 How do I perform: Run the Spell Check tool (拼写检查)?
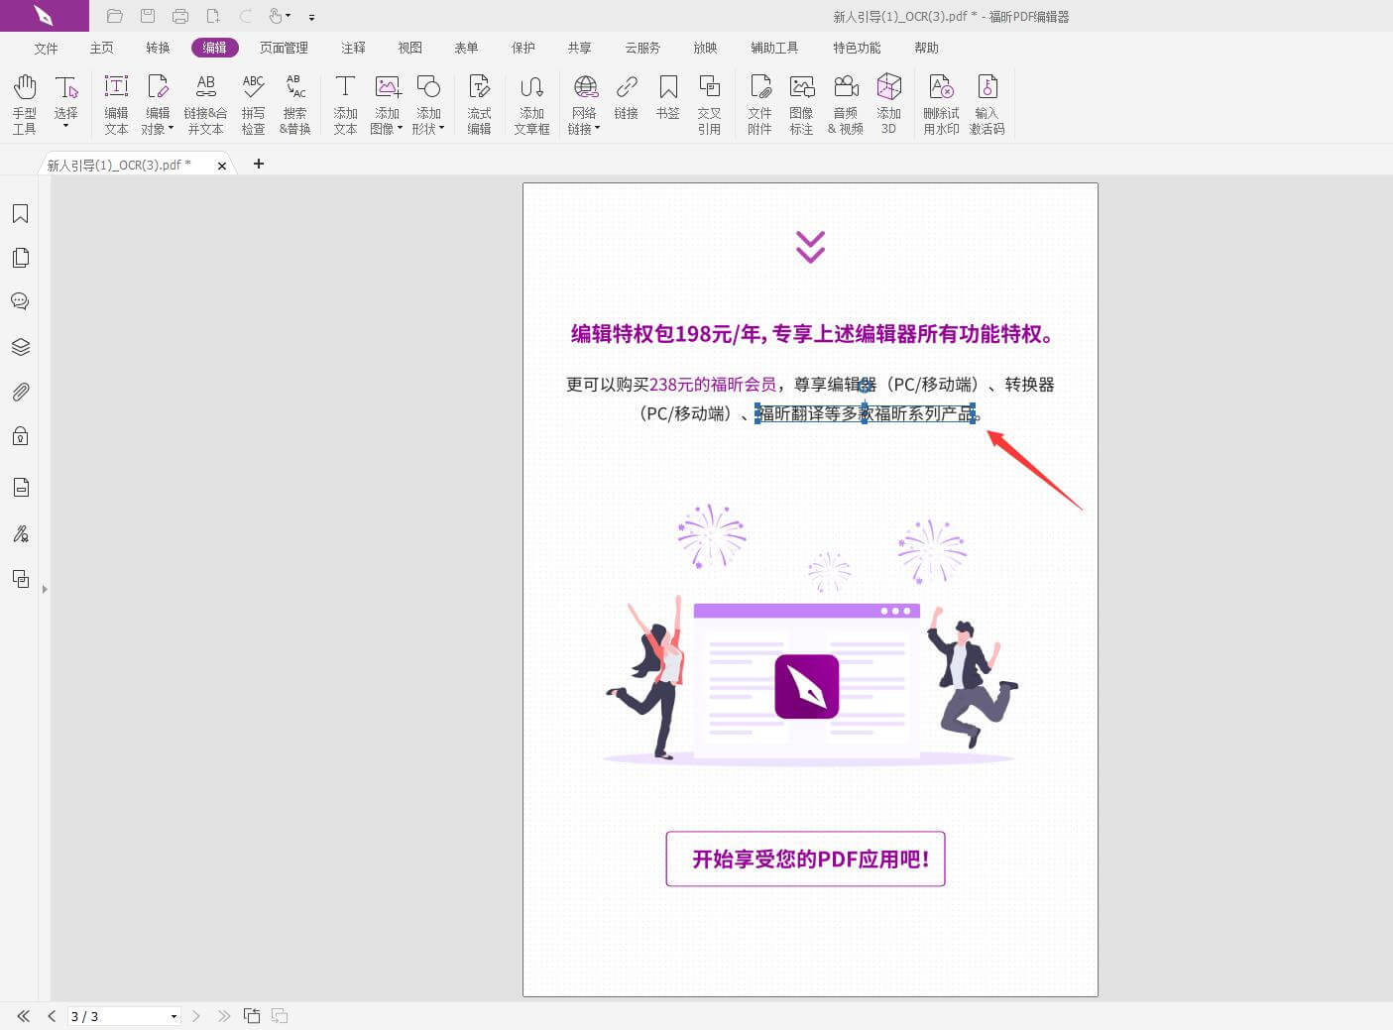(x=253, y=103)
